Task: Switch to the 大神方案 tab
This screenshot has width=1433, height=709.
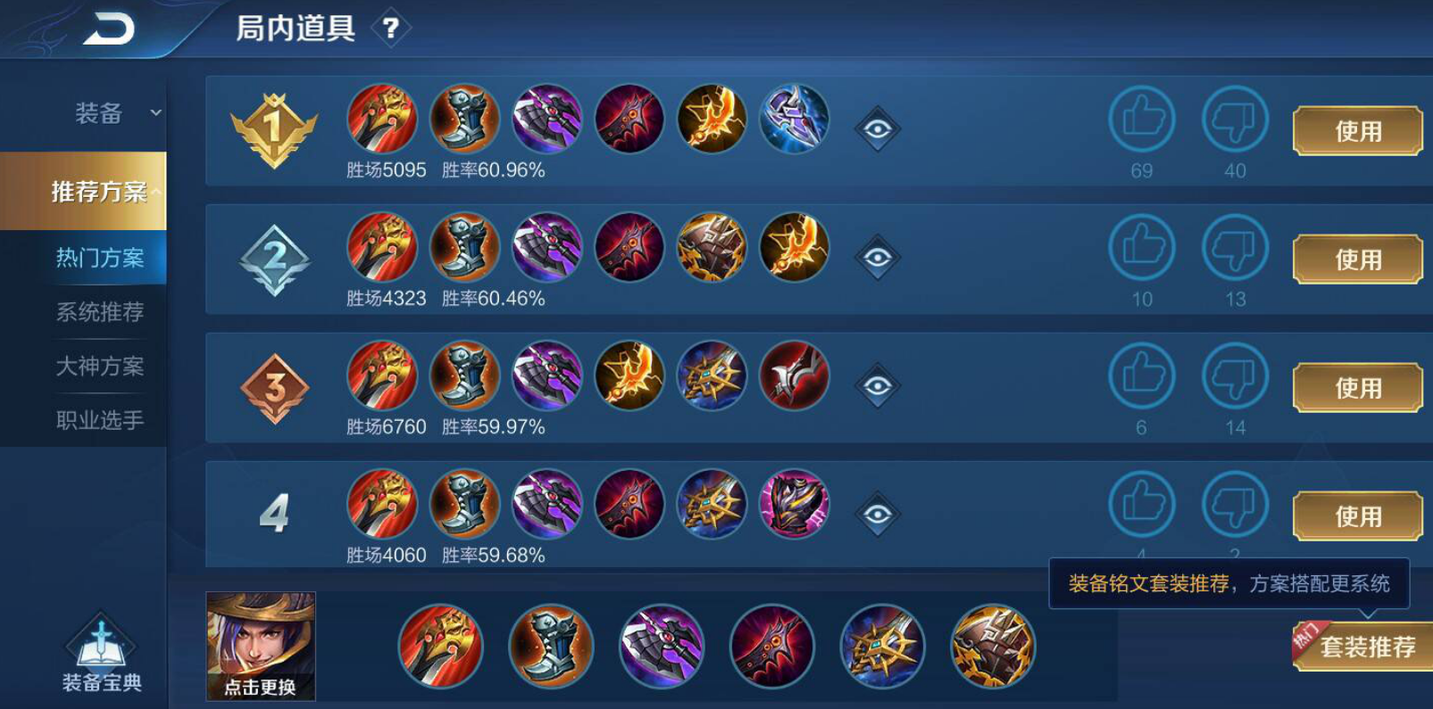Action: pos(100,367)
